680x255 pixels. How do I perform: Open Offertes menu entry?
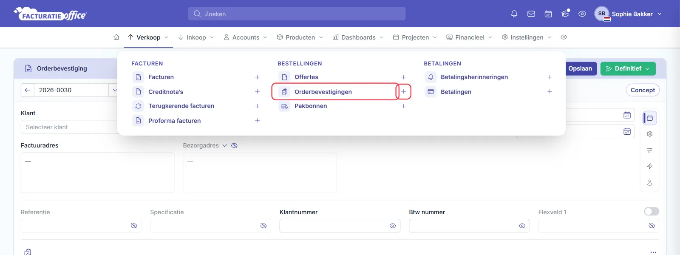click(x=306, y=77)
